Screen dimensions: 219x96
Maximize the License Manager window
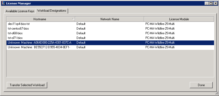point(211,3)
